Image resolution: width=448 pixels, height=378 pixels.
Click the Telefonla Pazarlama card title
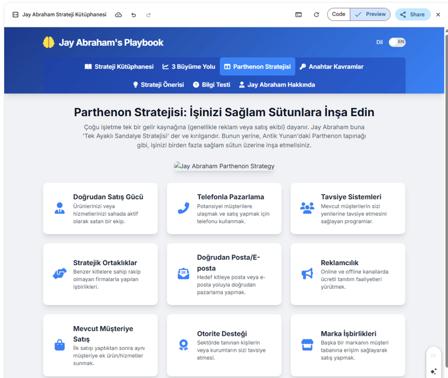click(230, 197)
